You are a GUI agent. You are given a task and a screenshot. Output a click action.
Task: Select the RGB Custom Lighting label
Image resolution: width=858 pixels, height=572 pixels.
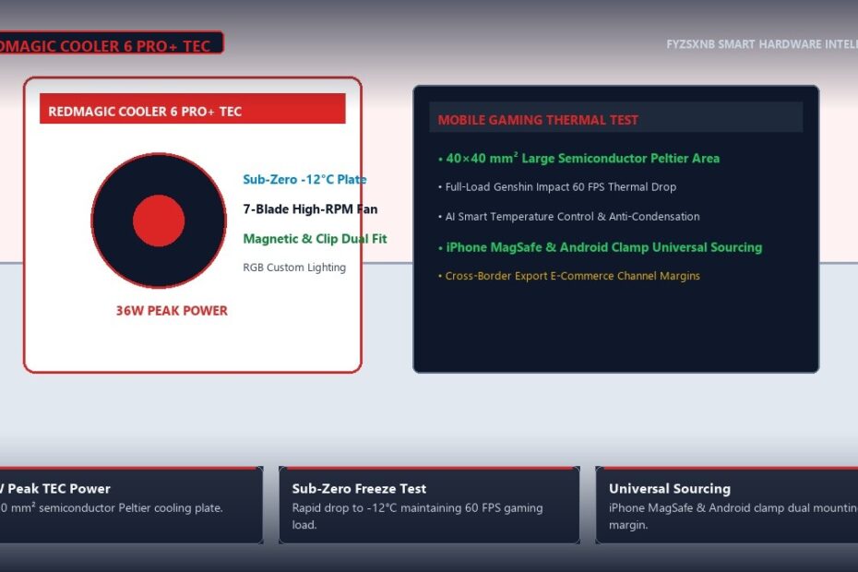(x=294, y=268)
